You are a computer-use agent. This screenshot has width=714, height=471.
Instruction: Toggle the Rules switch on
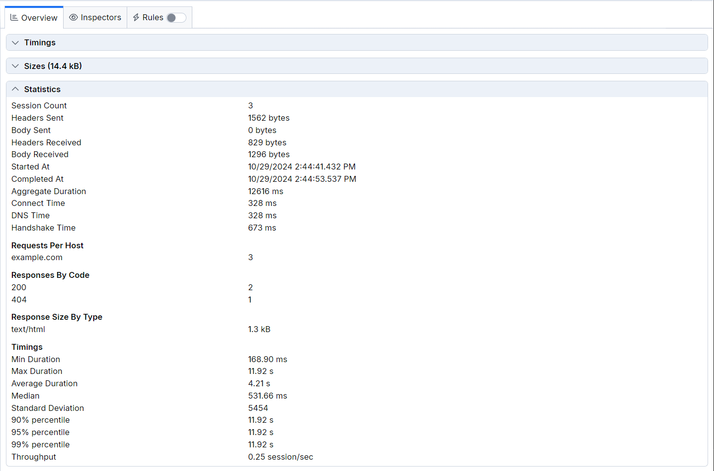pos(176,18)
